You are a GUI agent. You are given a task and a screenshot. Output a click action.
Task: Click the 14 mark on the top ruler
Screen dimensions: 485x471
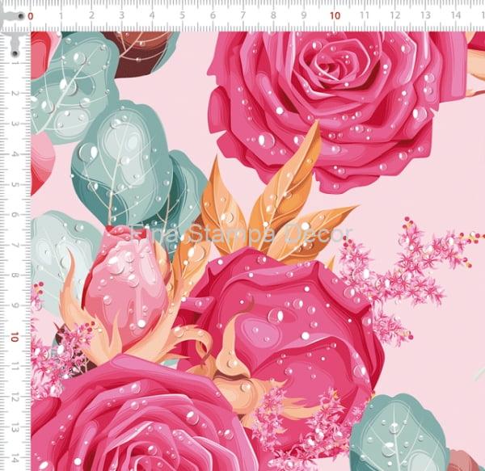(456, 15)
